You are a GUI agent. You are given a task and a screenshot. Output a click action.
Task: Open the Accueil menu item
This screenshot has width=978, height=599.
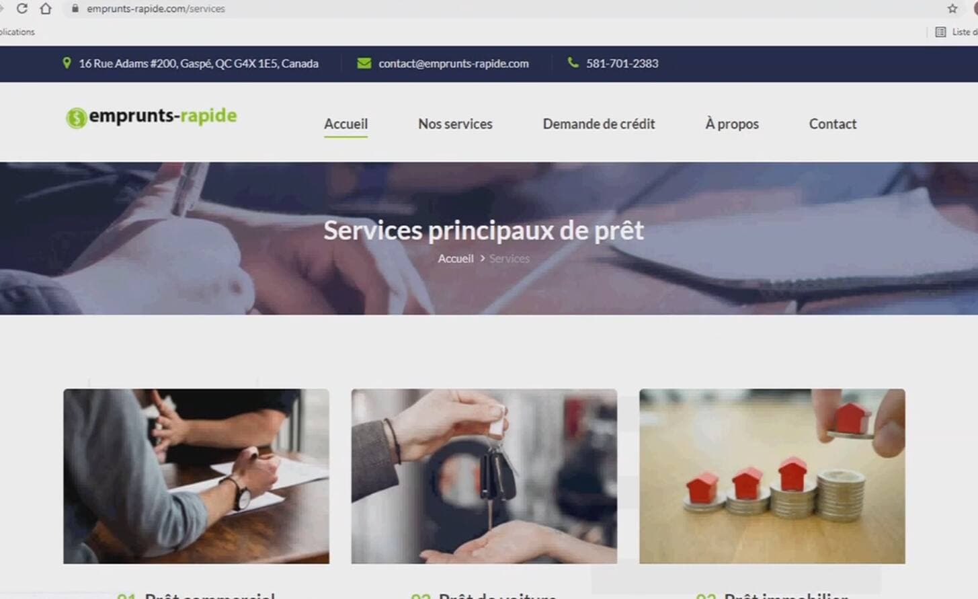(x=345, y=124)
